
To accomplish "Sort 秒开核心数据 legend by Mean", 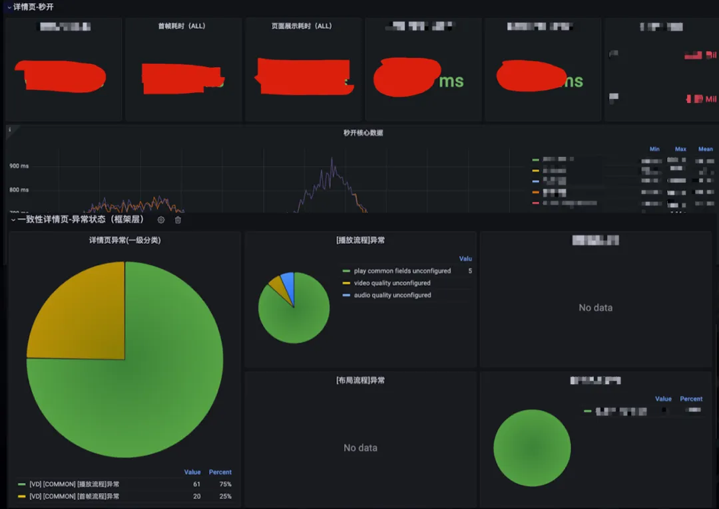I will [x=706, y=150].
